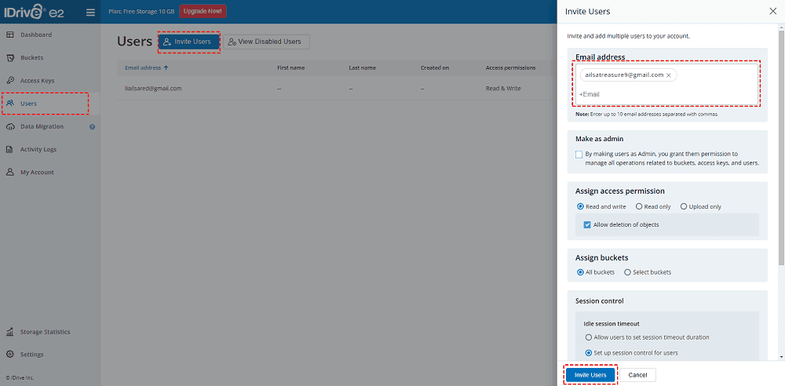Click Invite Users button beside Users heading
Image resolution: width=785 pixels, height=386 pixels.
188,42
